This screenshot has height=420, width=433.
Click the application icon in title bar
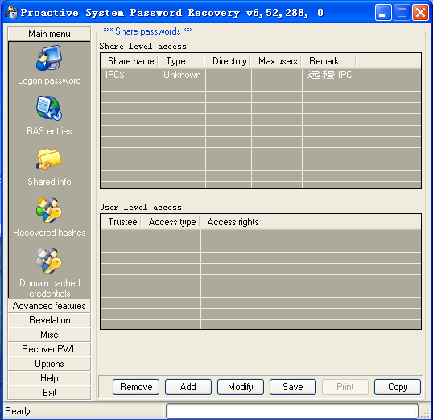pos(11,12)
